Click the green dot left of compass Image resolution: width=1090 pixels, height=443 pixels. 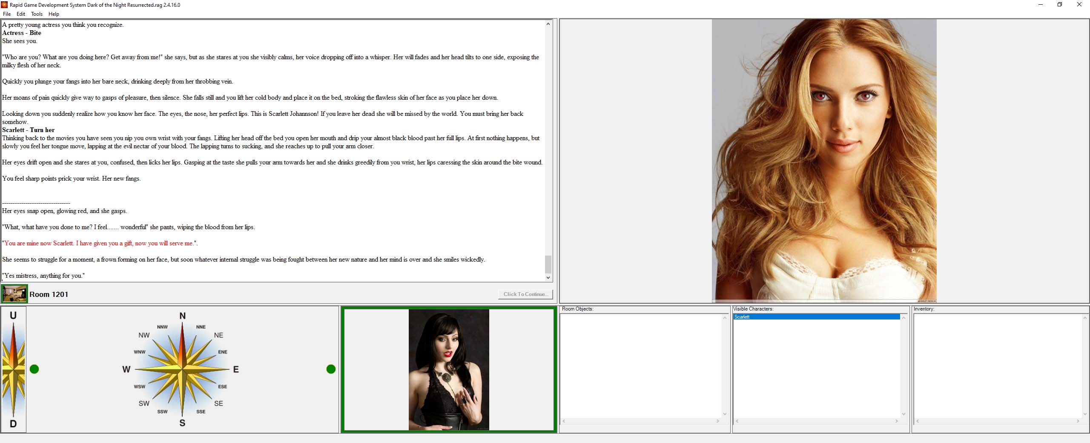34,369
